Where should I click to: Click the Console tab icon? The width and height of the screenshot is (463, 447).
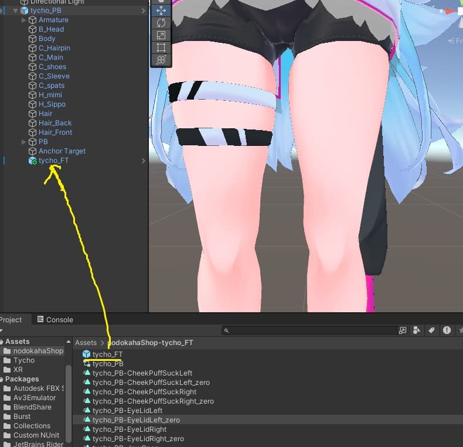[x=40, y=319]
